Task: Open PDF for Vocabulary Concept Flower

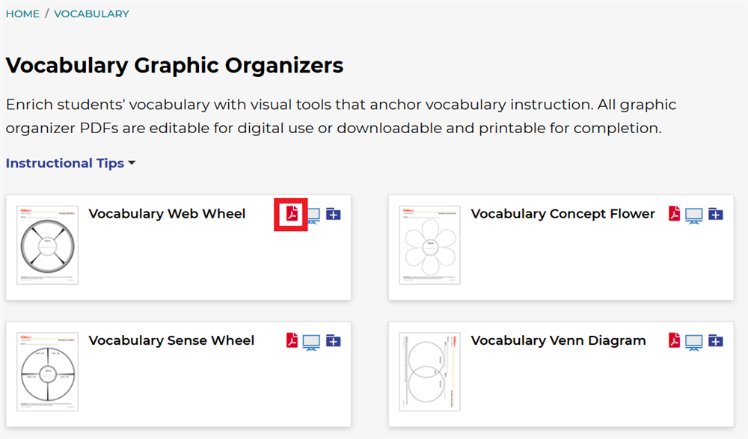Action: pyautogui.click(x=675, y=215)
